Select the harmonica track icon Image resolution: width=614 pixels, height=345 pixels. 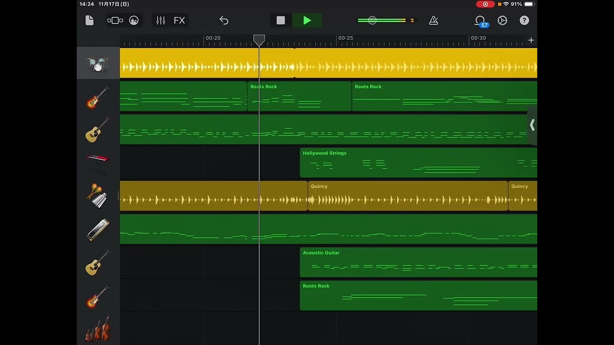pos(98,229)
